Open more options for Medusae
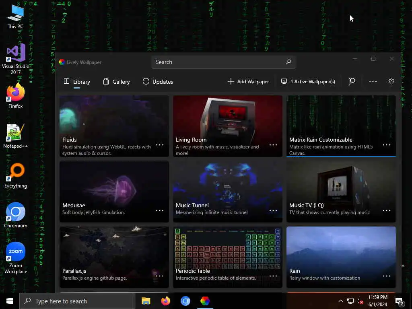The image size is (412, 309). pyautogui.click(x=160, y=210)
